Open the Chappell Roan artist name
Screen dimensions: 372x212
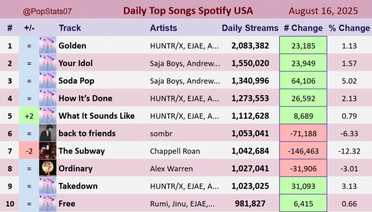175,151
